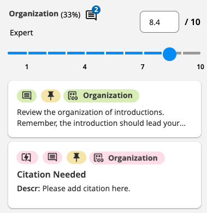Toggle the pin icon on first feedback card
The width and height of the screenshot is (207, 213).
pyautogui.click(x=51, y=96)
